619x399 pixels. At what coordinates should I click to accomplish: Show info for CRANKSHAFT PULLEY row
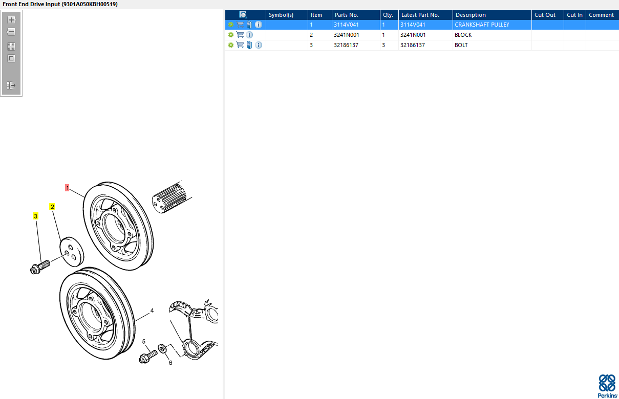259,25
